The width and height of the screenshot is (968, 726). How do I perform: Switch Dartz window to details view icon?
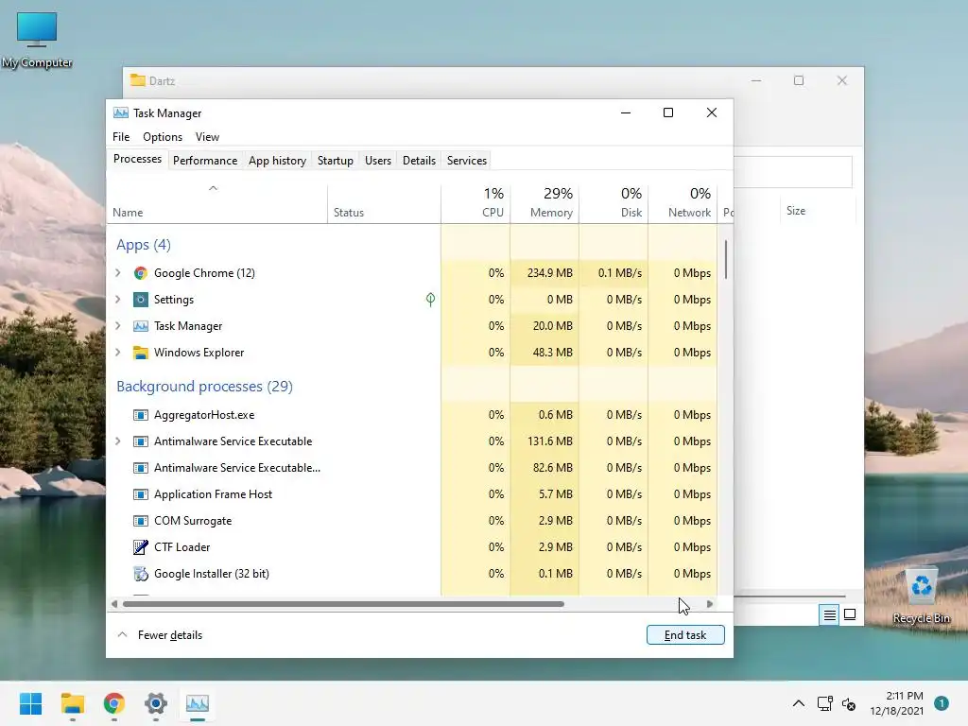tap(829, 614)
